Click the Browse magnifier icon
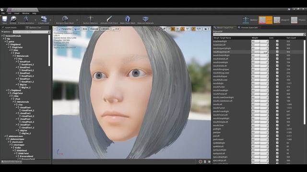Image resolution: width=307 pixels, height=172 pixels. [13, 19]
